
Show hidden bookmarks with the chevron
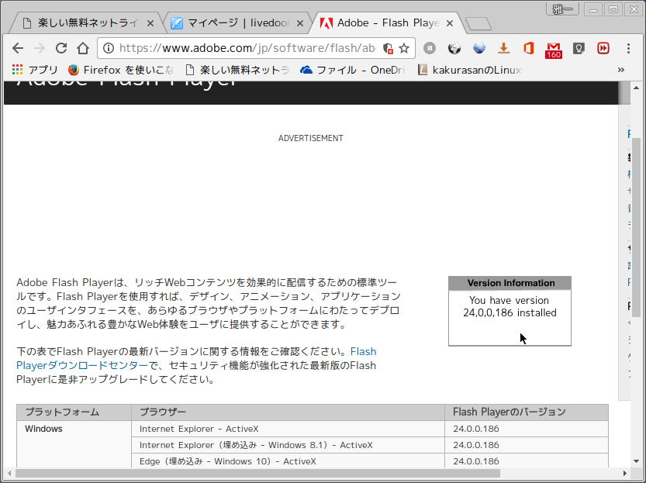click(621, 70)
